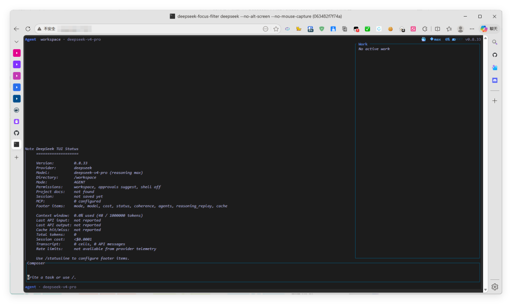Click footer 'deepseek-v4-pro' model label
The image size is (512, 304).
(59, 287)
